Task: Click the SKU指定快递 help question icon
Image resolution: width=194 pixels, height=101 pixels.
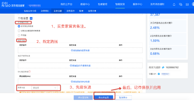Action: click(30, 71)
